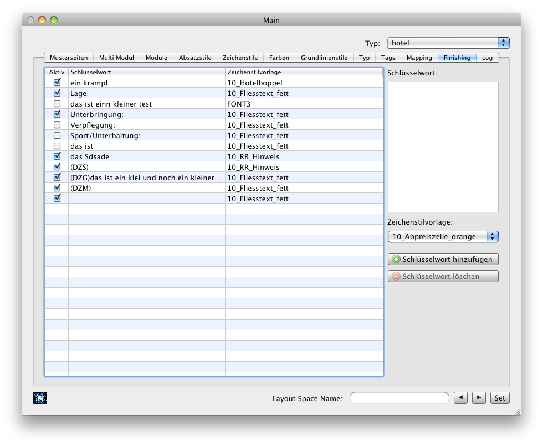This screenshot has width=543, height=446.
Task: Enable the Aktiv checkbox for 'Verpflegung:'
Action: 57,125
